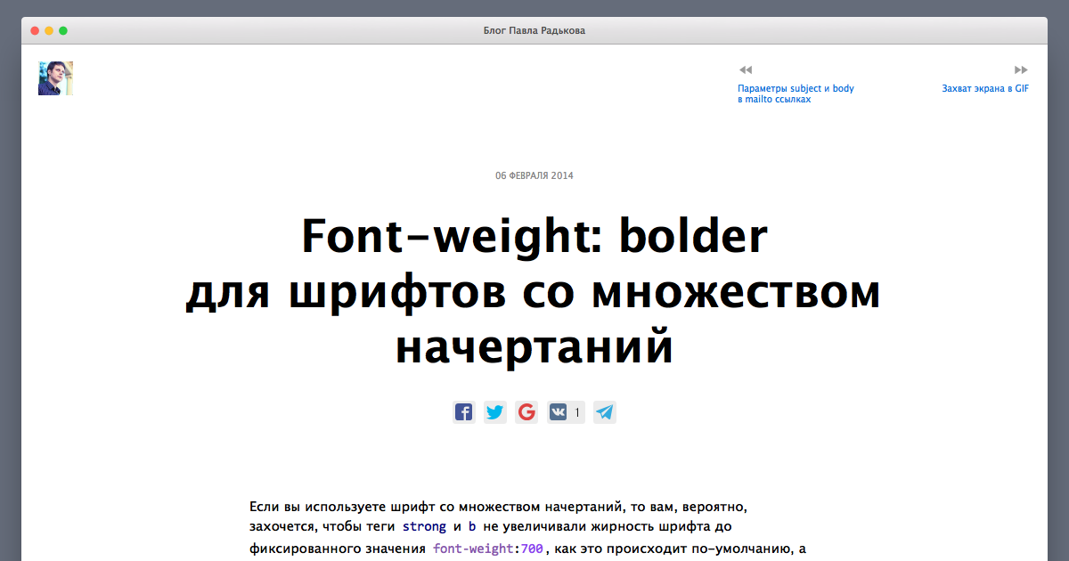The width and height of the screenshot is (1069, 561).
Task: Click the yellow minimize traffic-light button
Action: coord(47,29)
